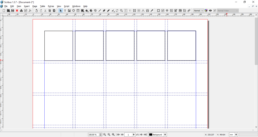The width and height of the screenshot is (258, 137).
Task: Click the black Background layer color swatch
Action: [x=151, y=134]
